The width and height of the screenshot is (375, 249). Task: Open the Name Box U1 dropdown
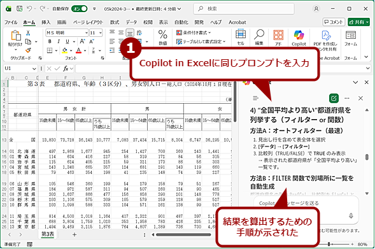tap(34, 69)
